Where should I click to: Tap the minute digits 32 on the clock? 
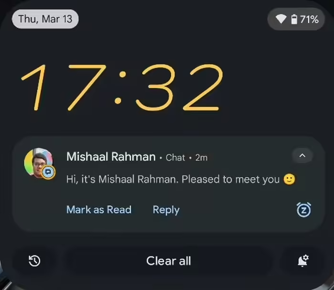click(x=179, y=87)
